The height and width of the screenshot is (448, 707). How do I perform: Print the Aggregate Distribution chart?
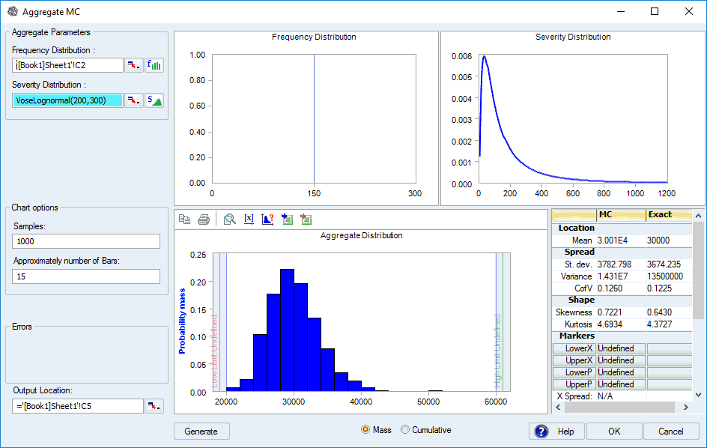point(201,219)
